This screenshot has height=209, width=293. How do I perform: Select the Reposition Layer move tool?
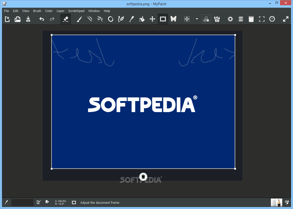[152, 19]
